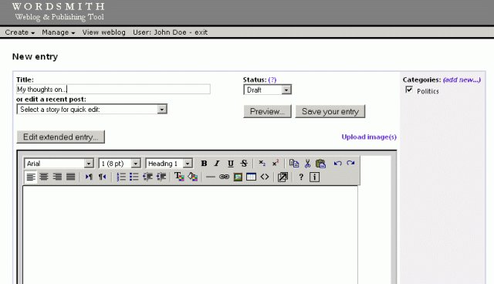Toggle underline formatting
Screen dimensions: 494x284
coord(230,164)
